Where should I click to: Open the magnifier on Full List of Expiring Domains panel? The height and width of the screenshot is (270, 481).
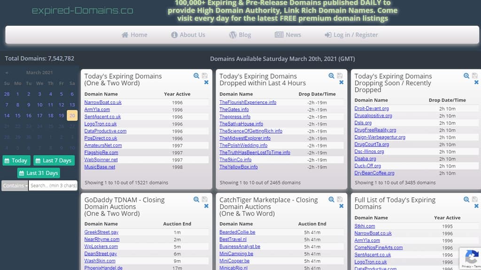[466, 199]
